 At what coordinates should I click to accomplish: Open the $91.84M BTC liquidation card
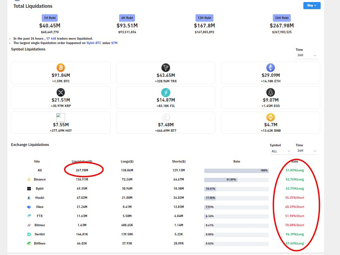[61, 73]
